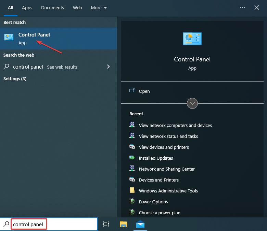
Task: Open the Devices and Printers recent item
Action: pos(159,180)
